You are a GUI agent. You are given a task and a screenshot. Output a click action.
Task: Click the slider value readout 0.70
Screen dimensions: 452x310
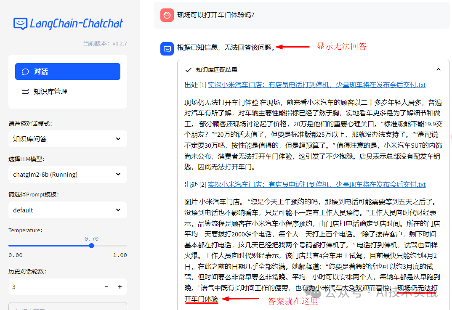click(91, 239)
